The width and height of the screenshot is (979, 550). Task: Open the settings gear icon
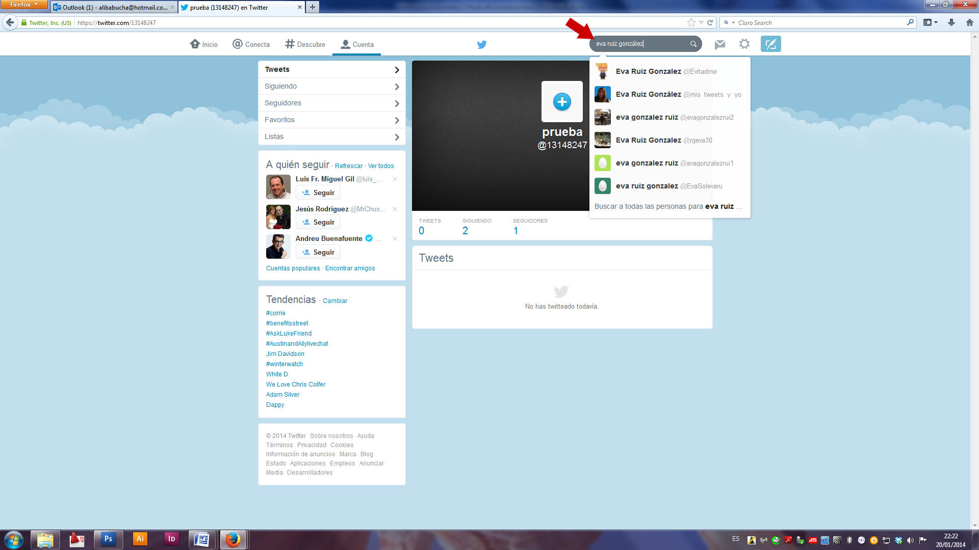click(x=744, y=44)
